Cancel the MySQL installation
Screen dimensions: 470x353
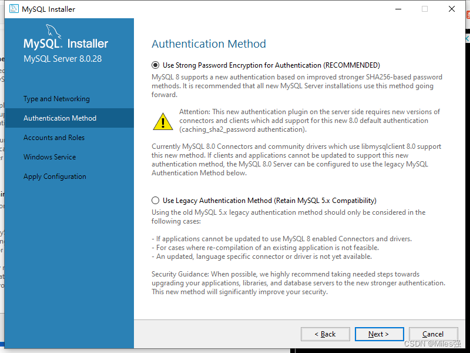pyautogui.click(x=433, y=334)
